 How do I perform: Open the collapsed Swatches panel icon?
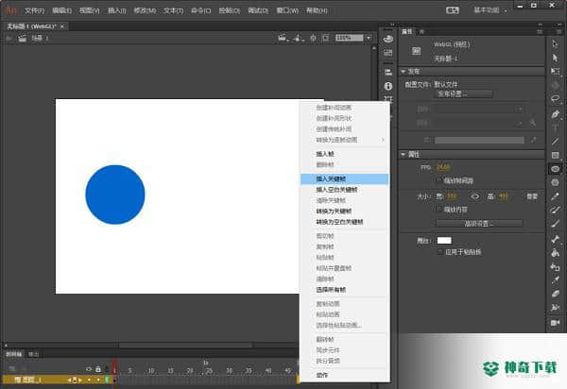click(388, 53)
